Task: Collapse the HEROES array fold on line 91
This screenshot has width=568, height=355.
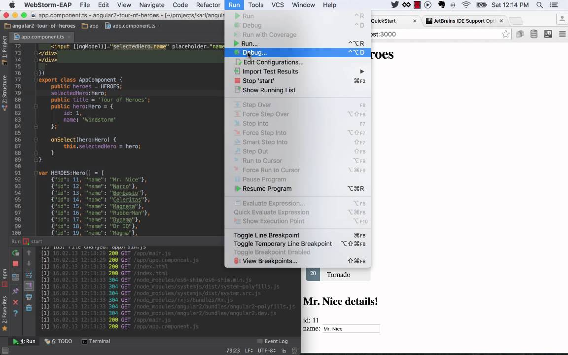Action: (x=36, y=173)
